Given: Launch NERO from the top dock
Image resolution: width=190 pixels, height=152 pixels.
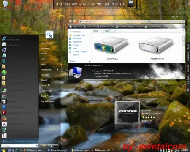Looking at the screenshot, I should click(115, 4).
